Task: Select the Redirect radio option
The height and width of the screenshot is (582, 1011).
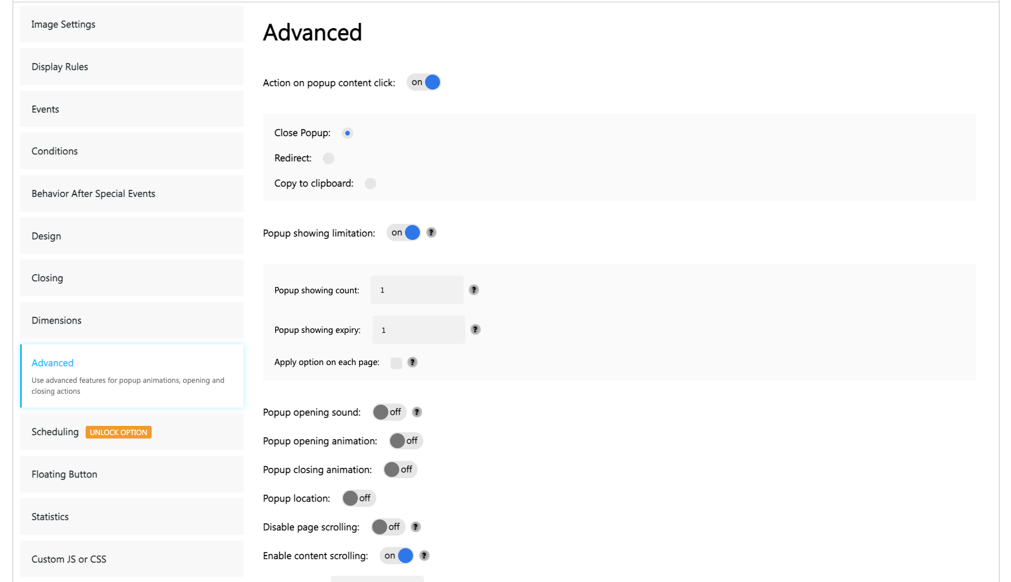Action: pyautogui.click(x=329, y=158)
